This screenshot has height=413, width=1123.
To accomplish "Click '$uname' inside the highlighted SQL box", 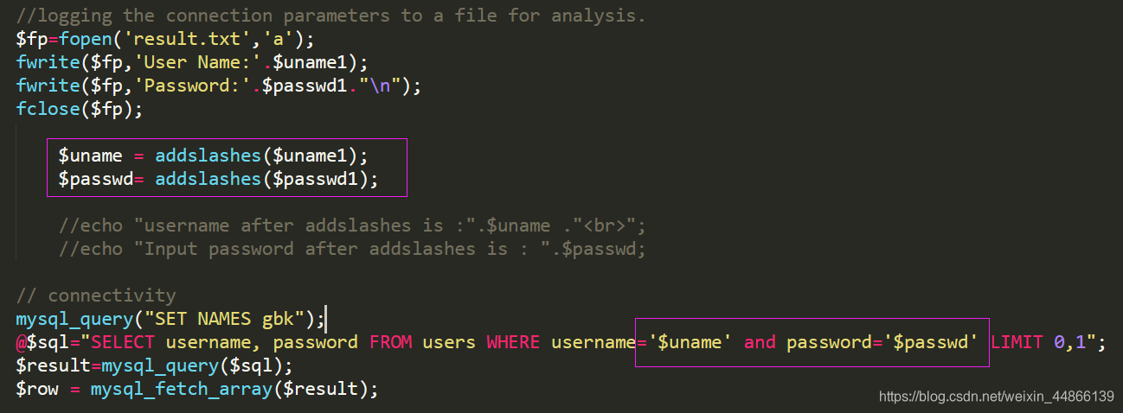I will pyautogui.click(x=690, y=343).
